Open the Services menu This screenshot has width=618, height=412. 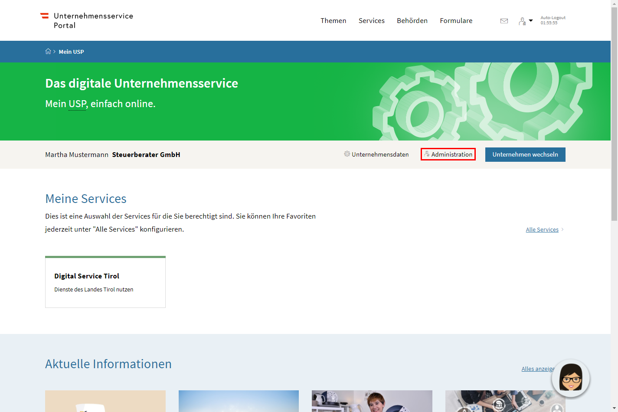pos(371,21)
